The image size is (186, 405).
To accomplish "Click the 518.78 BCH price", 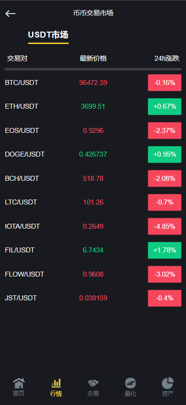I will [93, 178].
